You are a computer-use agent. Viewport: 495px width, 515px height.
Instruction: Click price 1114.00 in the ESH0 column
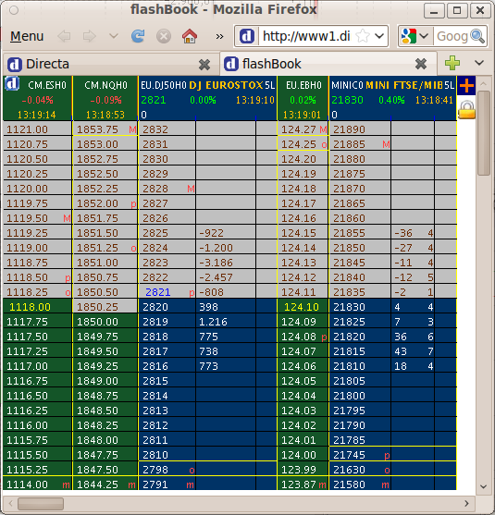(27, 484)
